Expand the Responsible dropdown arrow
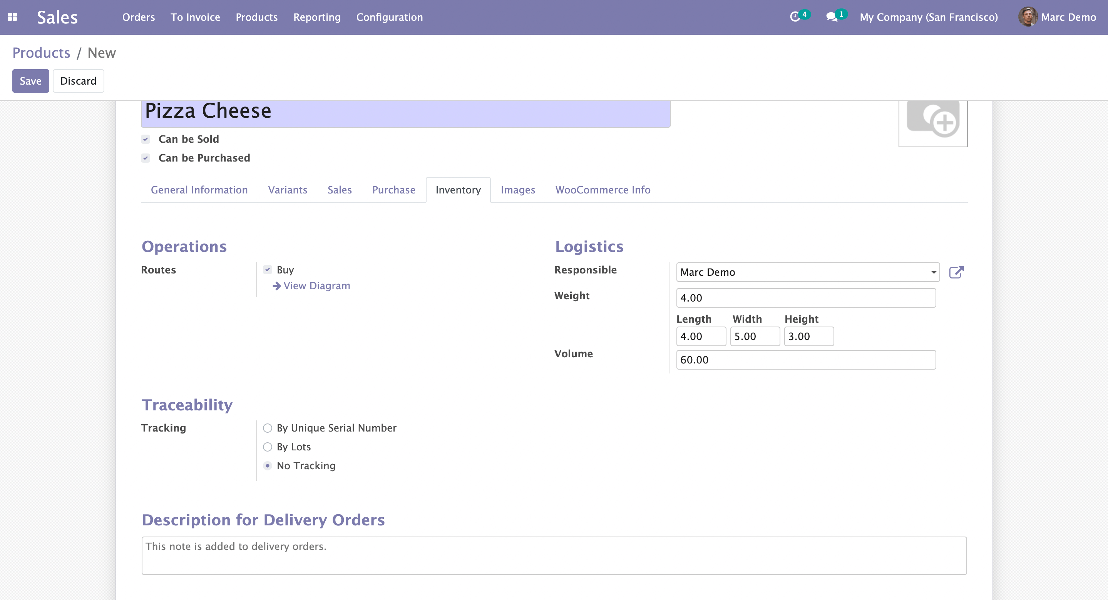The width and height of the screenshot is (1108, 600). 933,272
